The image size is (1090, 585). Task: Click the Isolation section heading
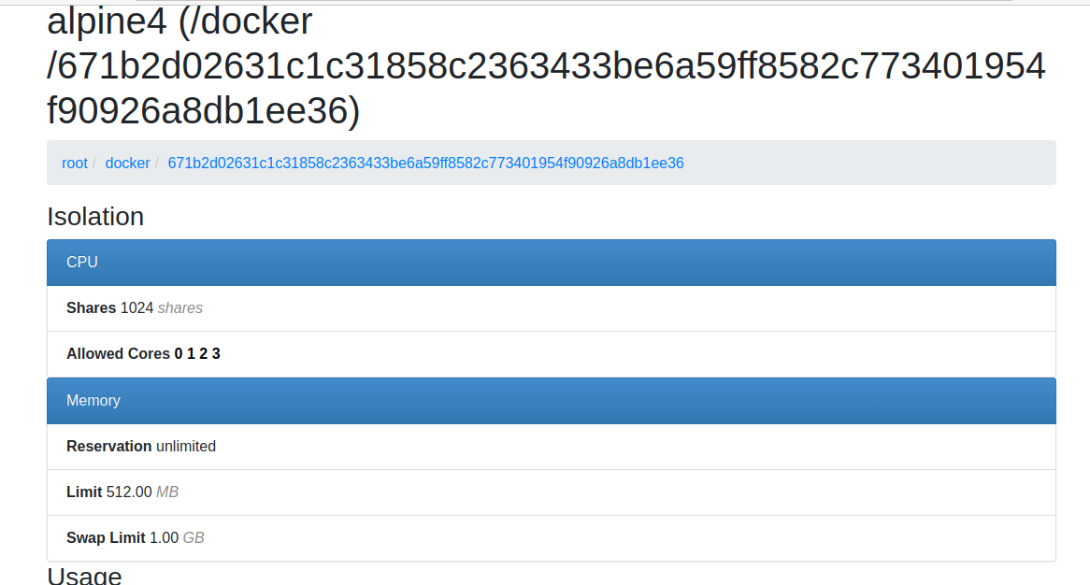tap(95, 217)
